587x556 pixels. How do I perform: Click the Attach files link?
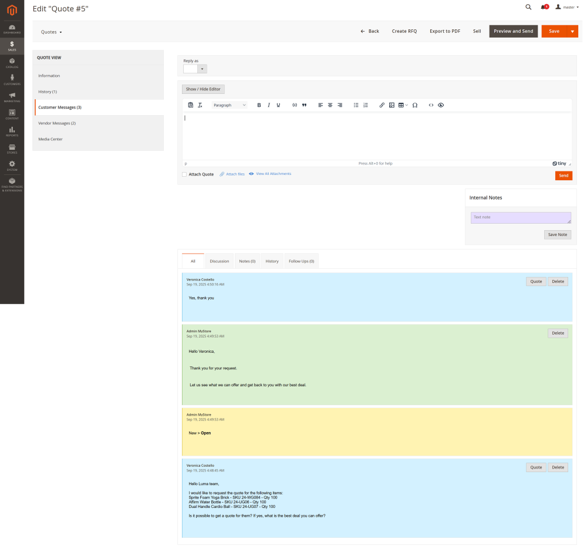[232, 174]
